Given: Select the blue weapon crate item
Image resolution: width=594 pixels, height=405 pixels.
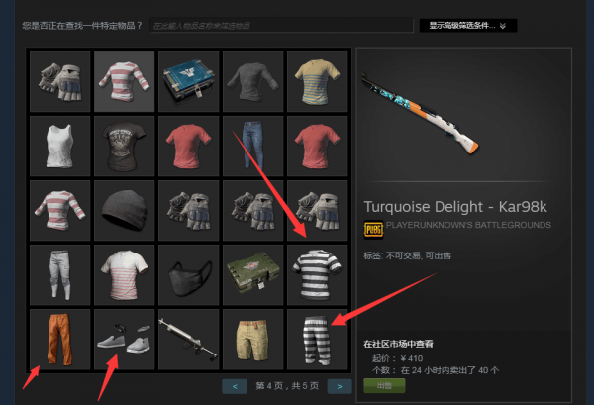Looking at the screenshot, I should [189, 81].
